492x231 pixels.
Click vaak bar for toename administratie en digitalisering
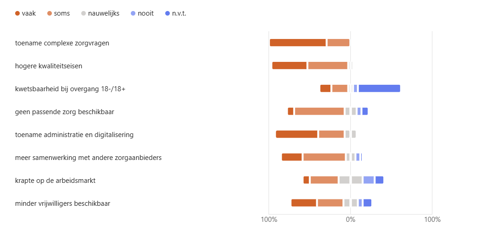pos(296,134)
